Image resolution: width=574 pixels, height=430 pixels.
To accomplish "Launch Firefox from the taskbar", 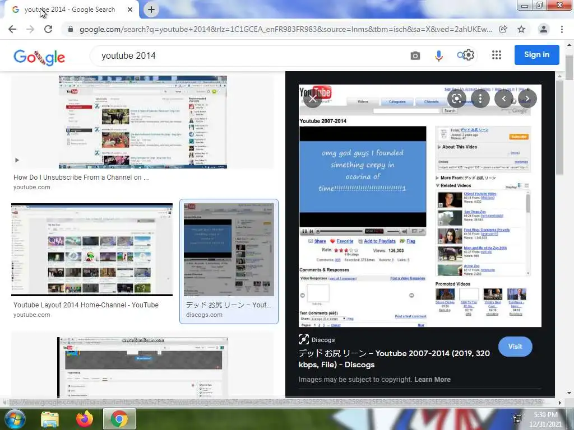I will click(85, 419).
